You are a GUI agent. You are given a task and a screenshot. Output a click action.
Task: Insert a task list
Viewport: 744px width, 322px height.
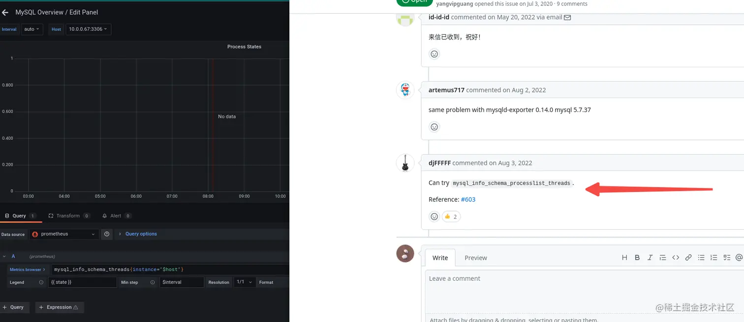[x=727, y=258]
